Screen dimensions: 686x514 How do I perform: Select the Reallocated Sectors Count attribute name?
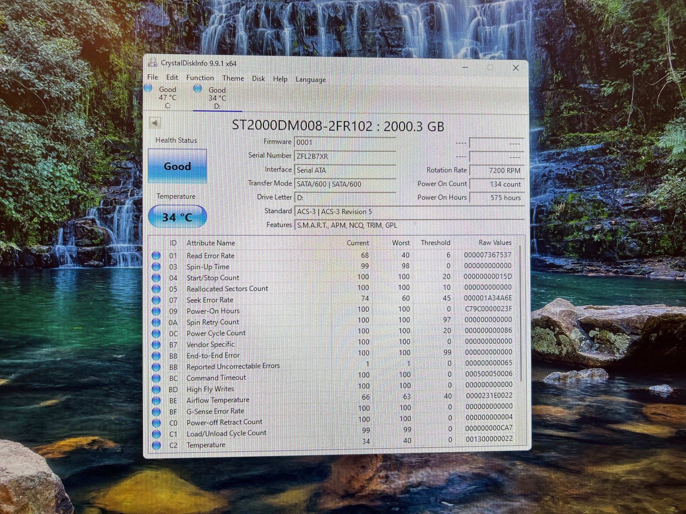pyautogui.click(x=227, y=288)
